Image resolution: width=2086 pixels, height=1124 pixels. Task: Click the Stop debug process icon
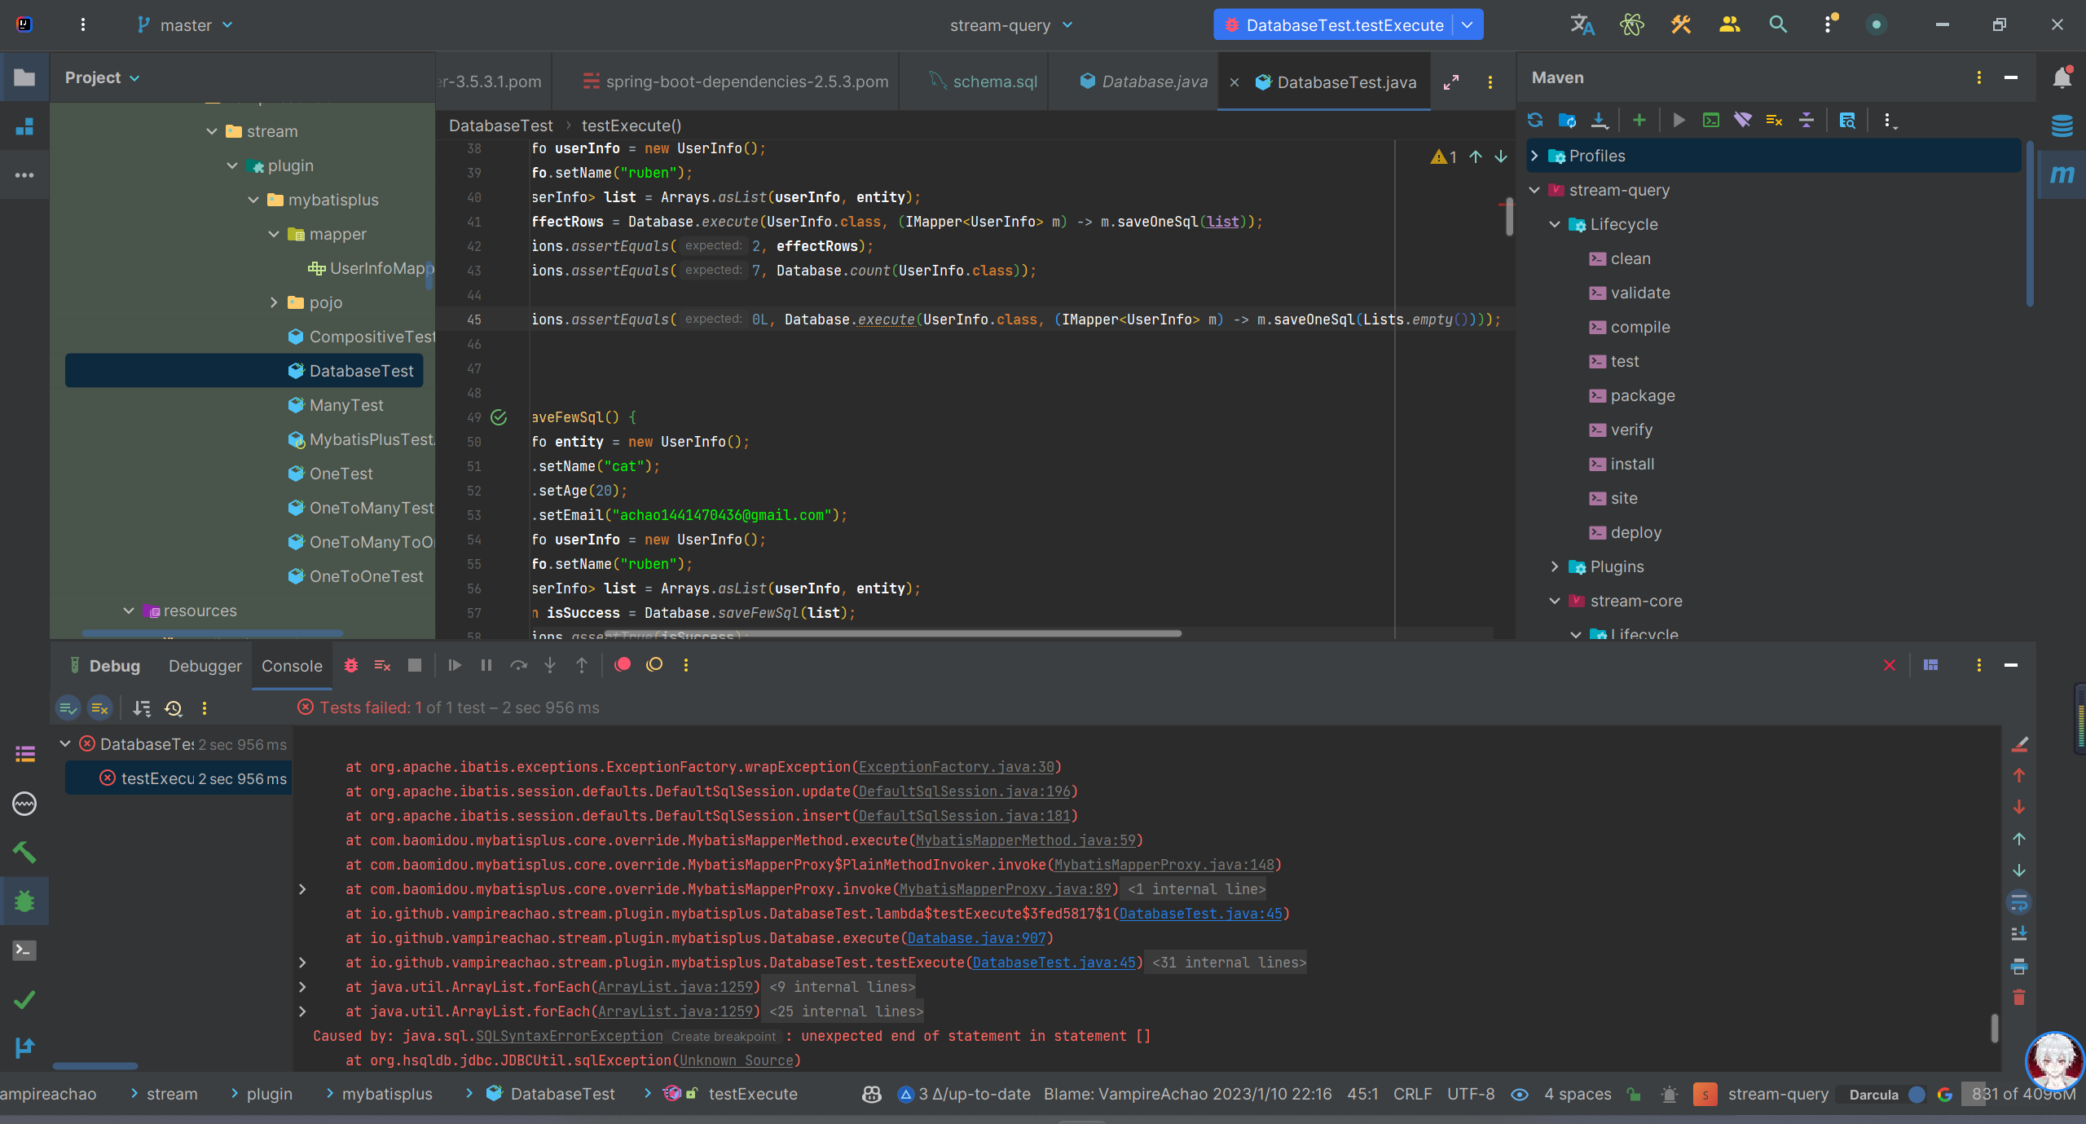(415, 665)
